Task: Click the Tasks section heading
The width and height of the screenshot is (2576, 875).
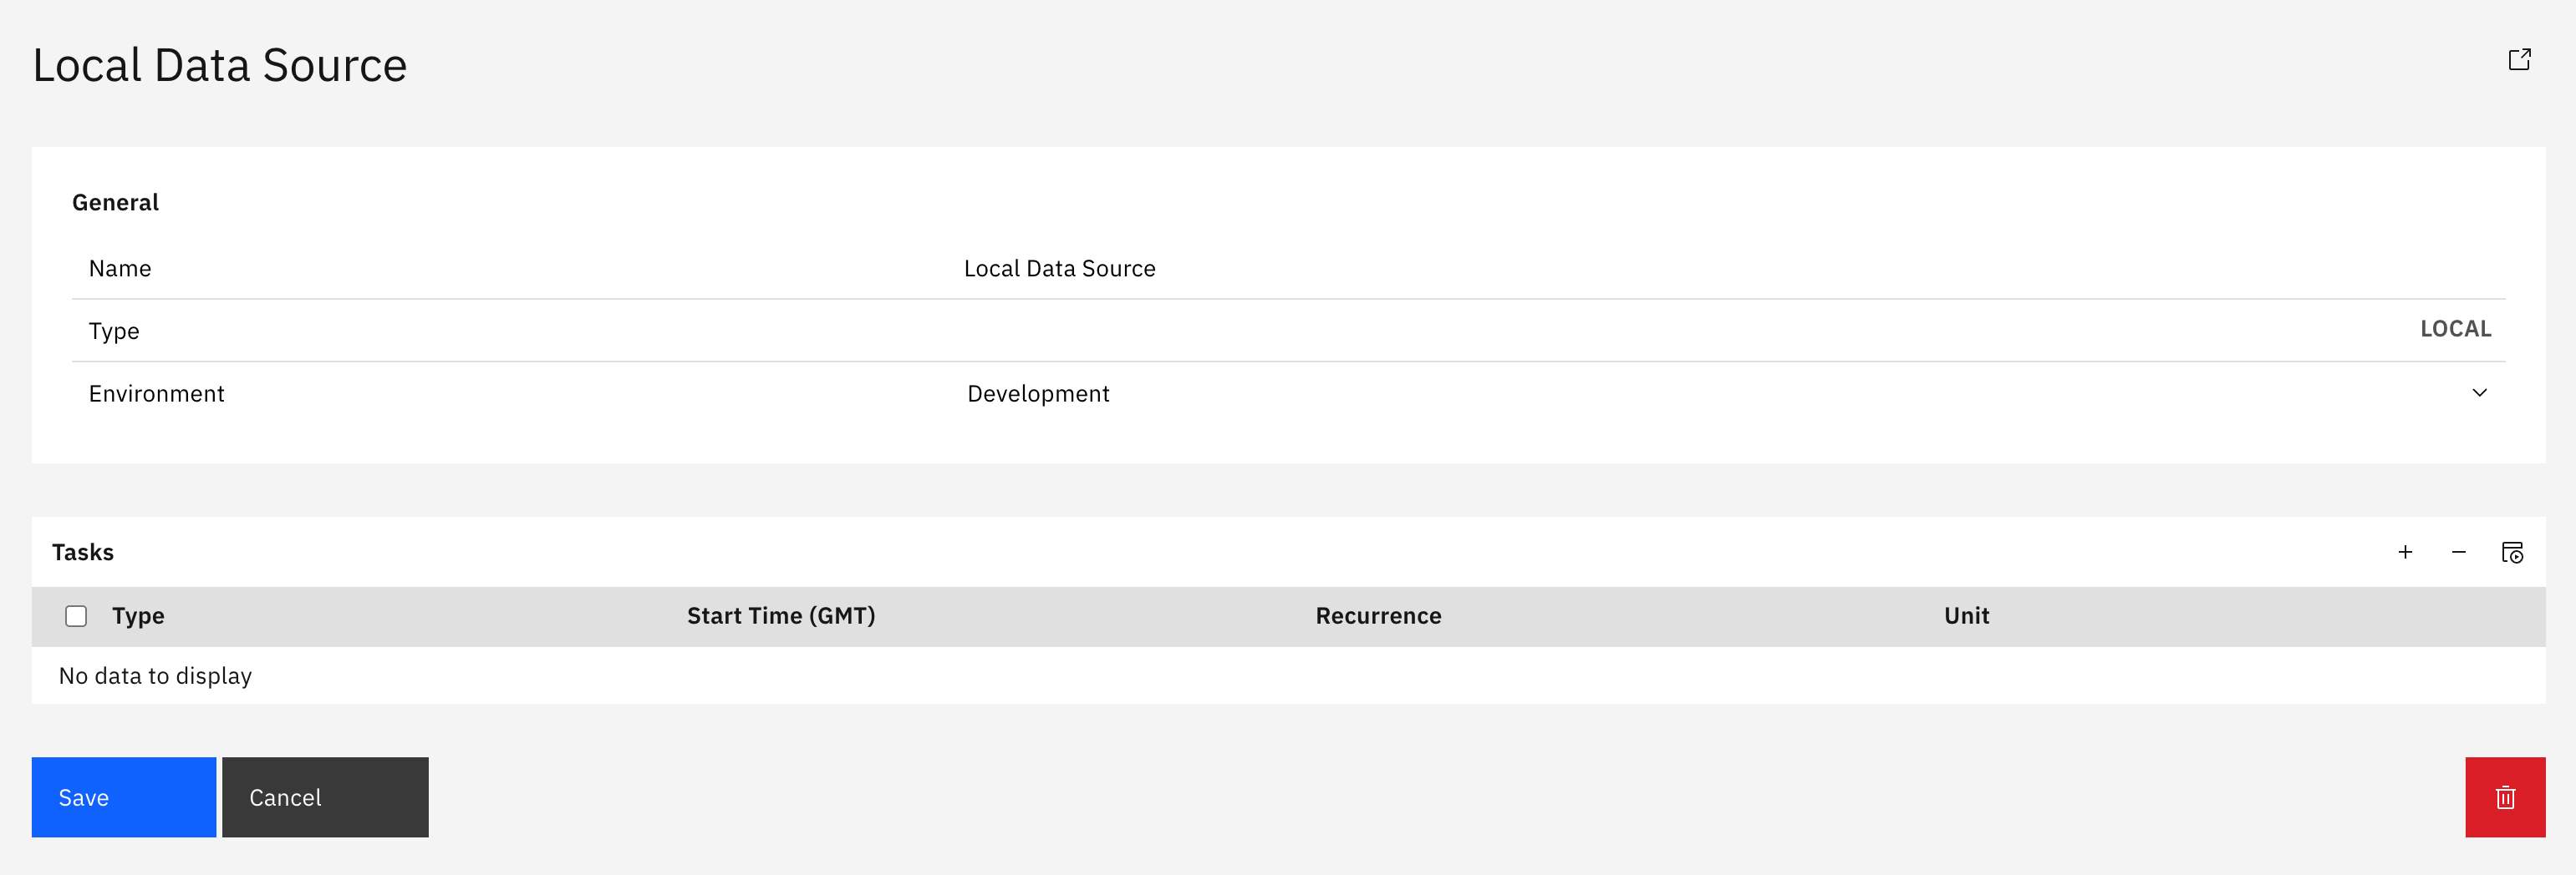Action: click(x=83, y=553)
